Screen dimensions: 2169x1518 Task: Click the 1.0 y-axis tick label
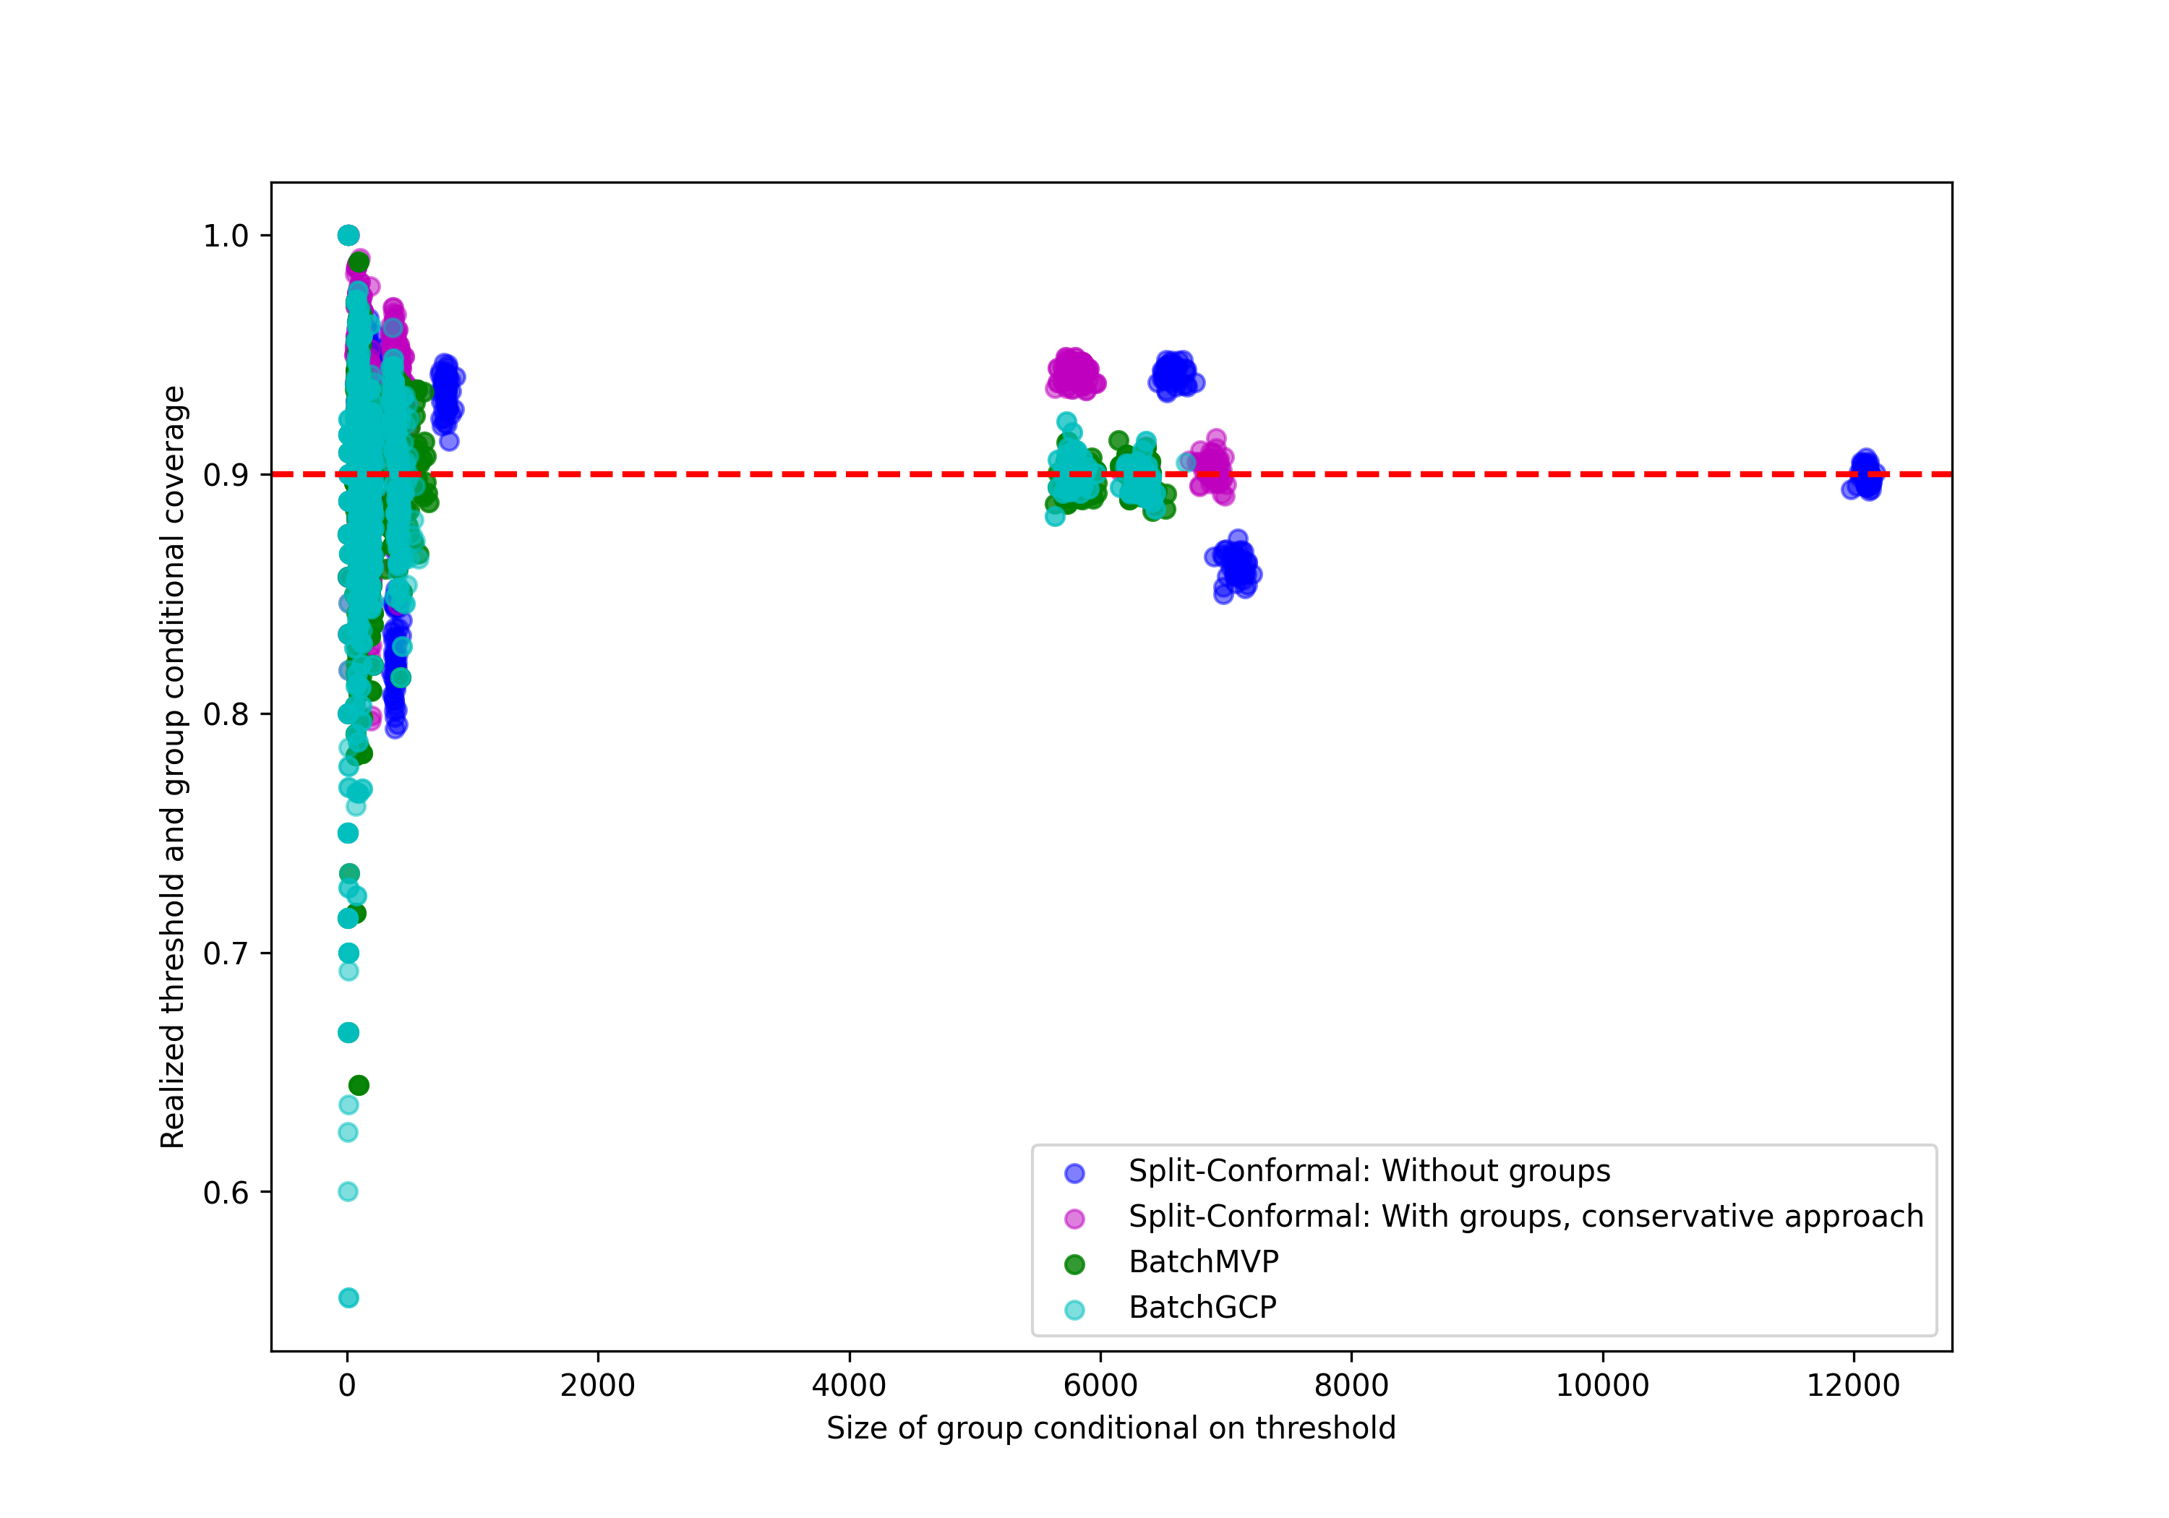click(226, 235)
